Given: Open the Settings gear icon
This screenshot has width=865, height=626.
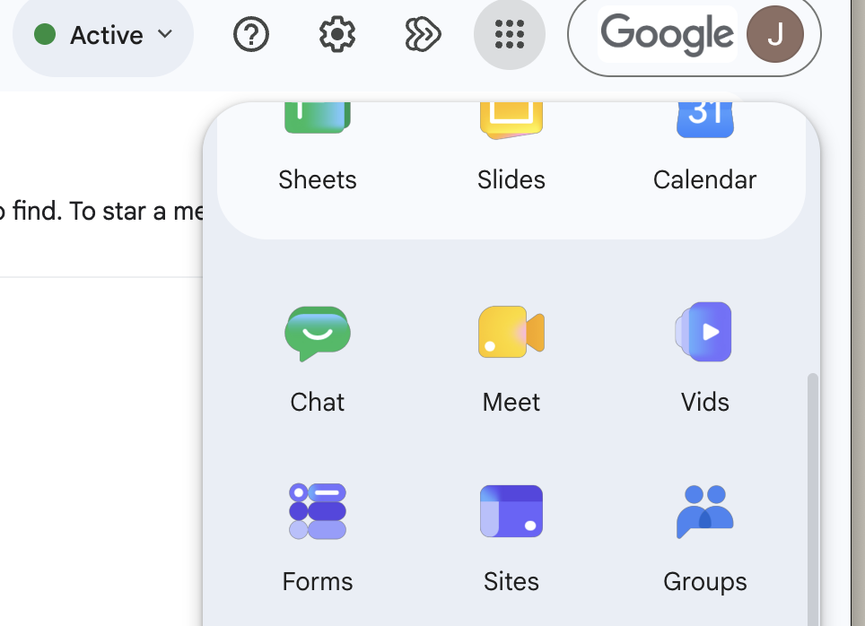Looking at the screenshot, I should [x=337, y=35].
